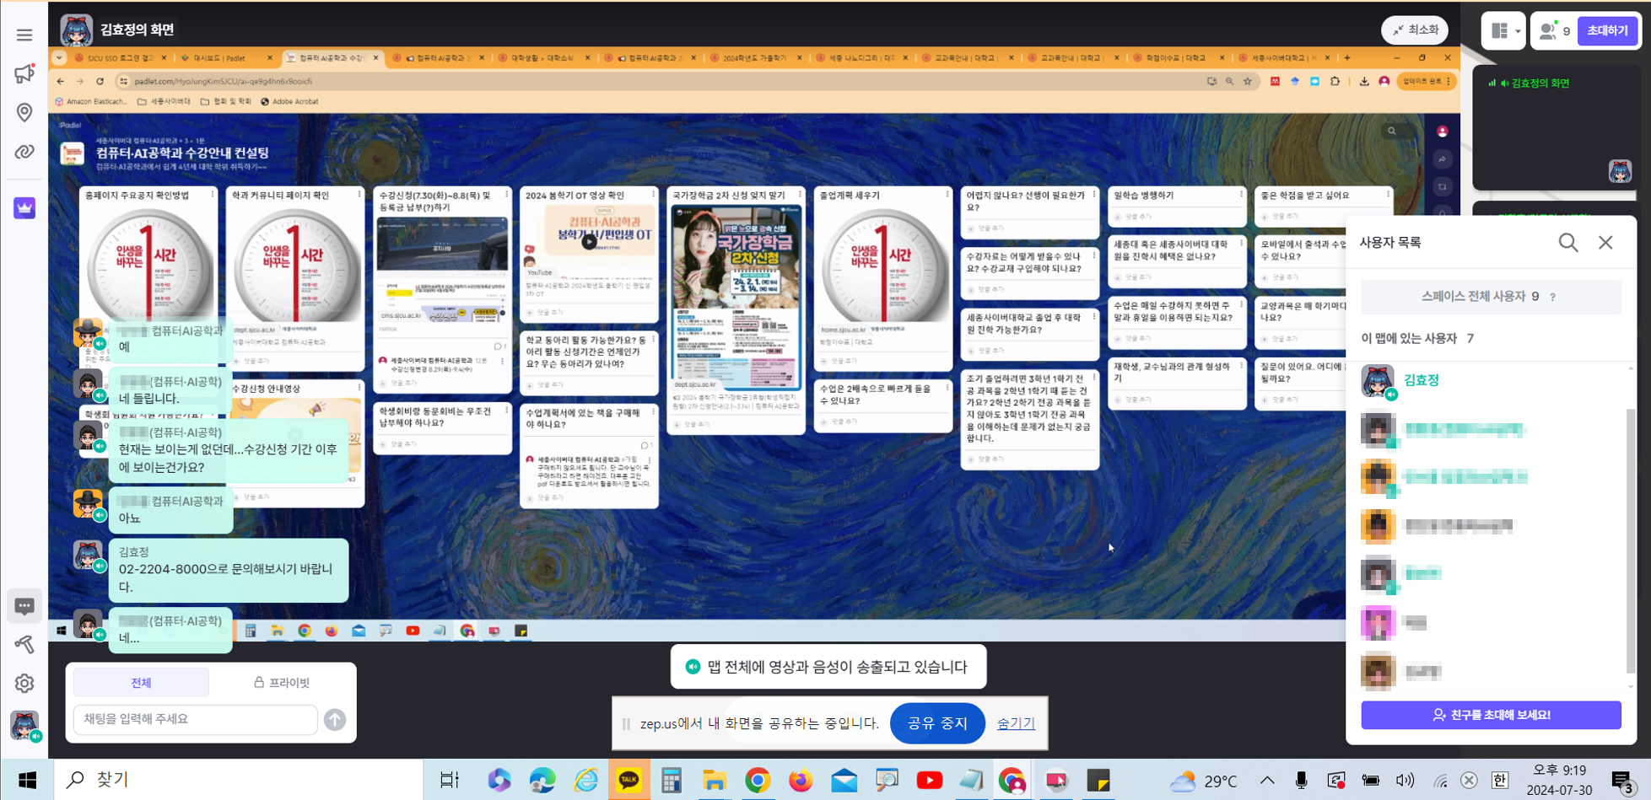
Task: Open YouTube app from the taskbar
Action: 930,780
